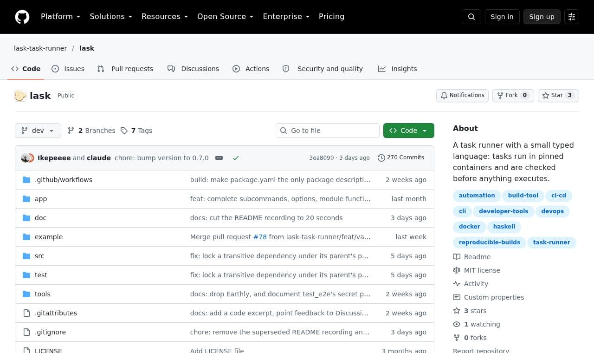Viewport: 594px width, 353px height.
Task: Focus the Go to file field
Action: coord(328,131)
